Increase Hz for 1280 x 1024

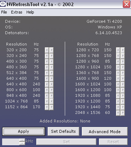point(122,67)
